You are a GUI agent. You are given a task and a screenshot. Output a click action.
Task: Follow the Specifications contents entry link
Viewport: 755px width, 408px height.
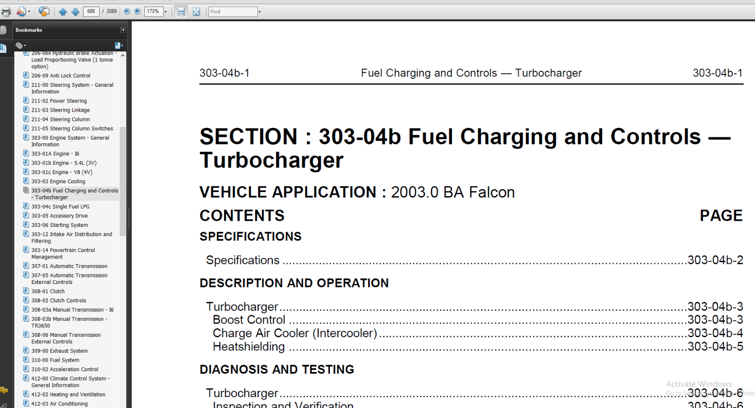[475, 260]
